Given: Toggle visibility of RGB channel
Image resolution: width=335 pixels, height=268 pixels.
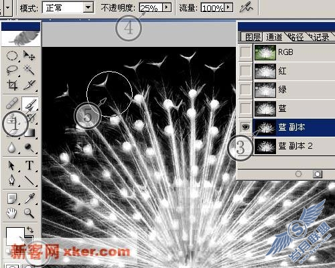Looking at the screenshot, I should 245,52.
